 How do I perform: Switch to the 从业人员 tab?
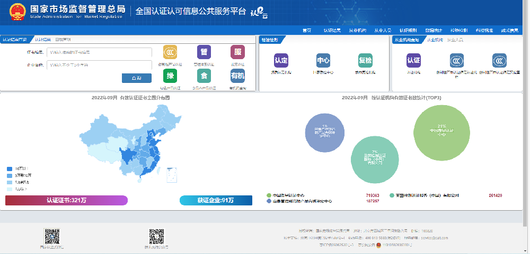coord(455,40)
